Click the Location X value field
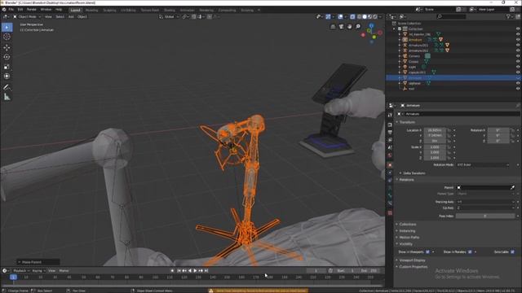Screen dimensions: 522x293 (x=435, y=130)
